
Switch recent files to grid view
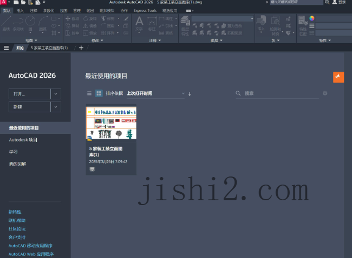pyautogui.click(x=99, y=93)
